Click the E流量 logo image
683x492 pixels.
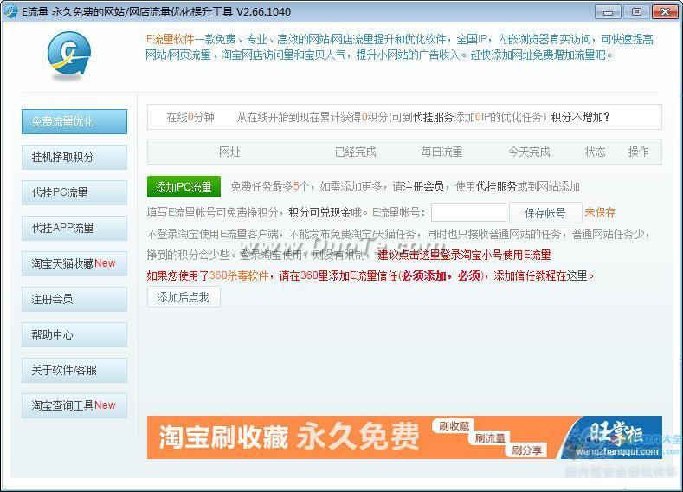(69, 56)
